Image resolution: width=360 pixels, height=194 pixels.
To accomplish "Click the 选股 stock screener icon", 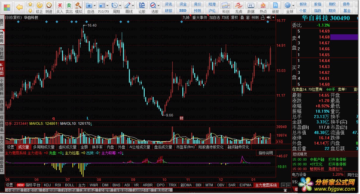I will [x=153, y=5].
